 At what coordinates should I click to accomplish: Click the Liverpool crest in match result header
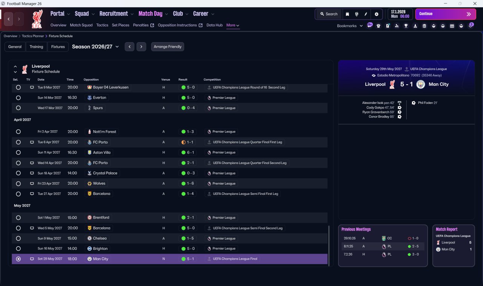[x=392, y=84]
